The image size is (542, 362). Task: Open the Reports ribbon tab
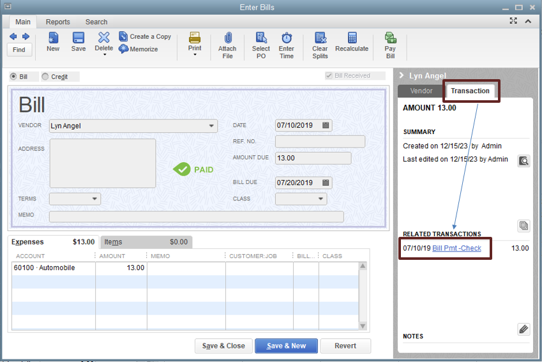coord(58,22)
